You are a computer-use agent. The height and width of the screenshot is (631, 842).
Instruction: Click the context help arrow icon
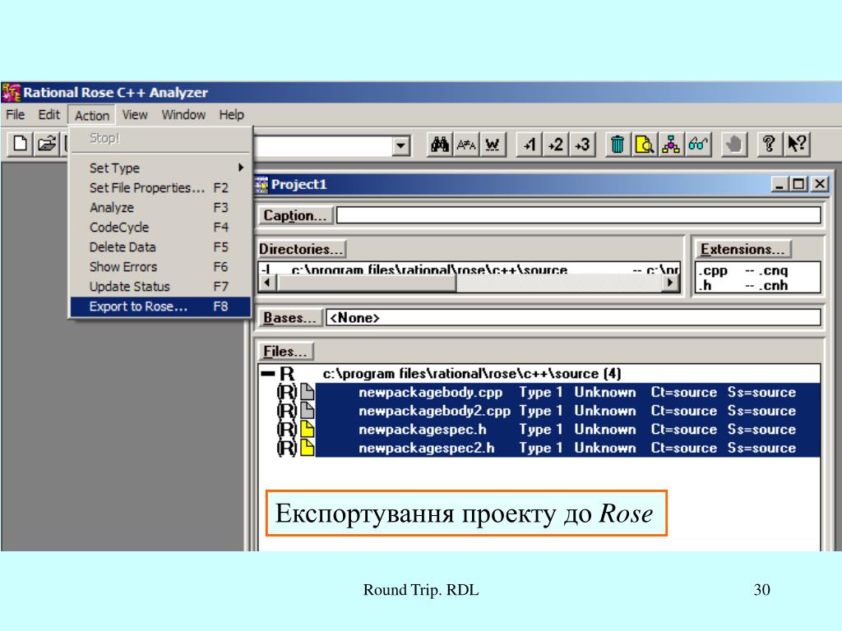796,144
